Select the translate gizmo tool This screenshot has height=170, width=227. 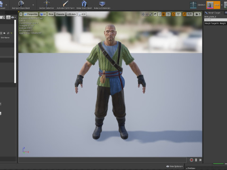[x=143, y=14]
